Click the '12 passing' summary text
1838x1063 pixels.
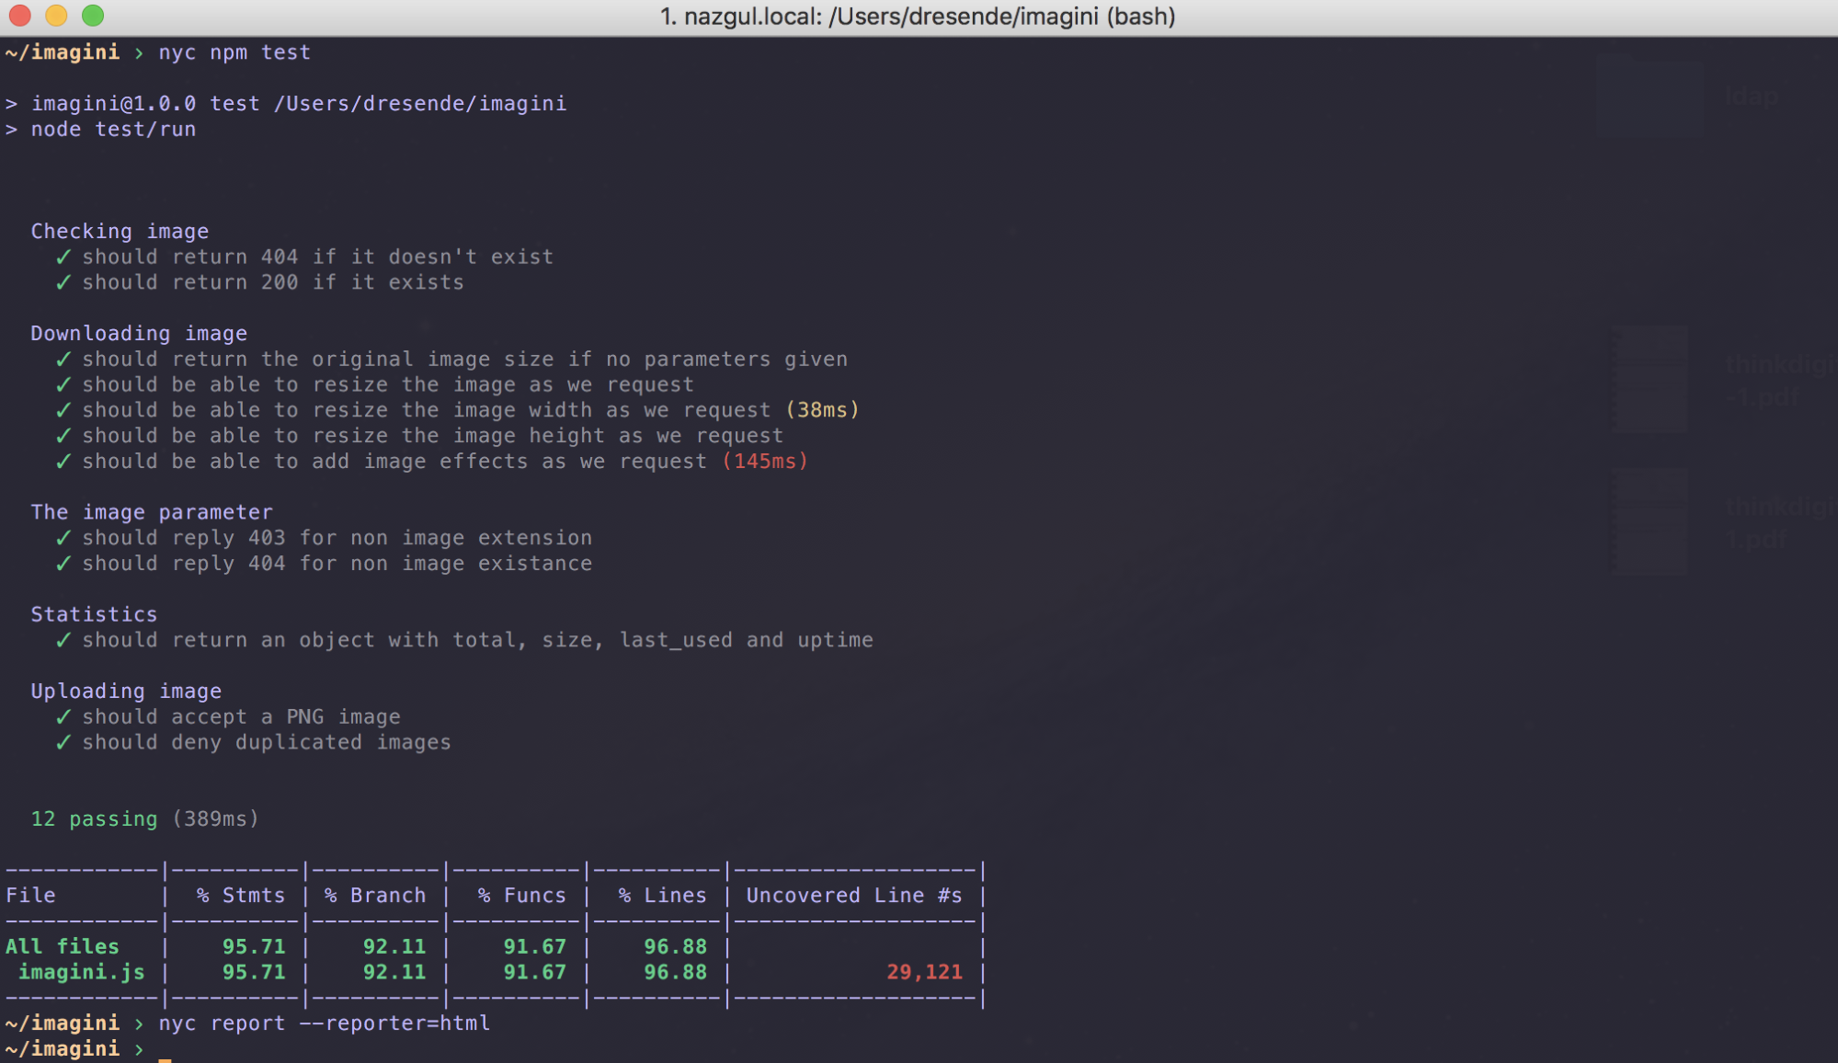[x=95, y=819]
